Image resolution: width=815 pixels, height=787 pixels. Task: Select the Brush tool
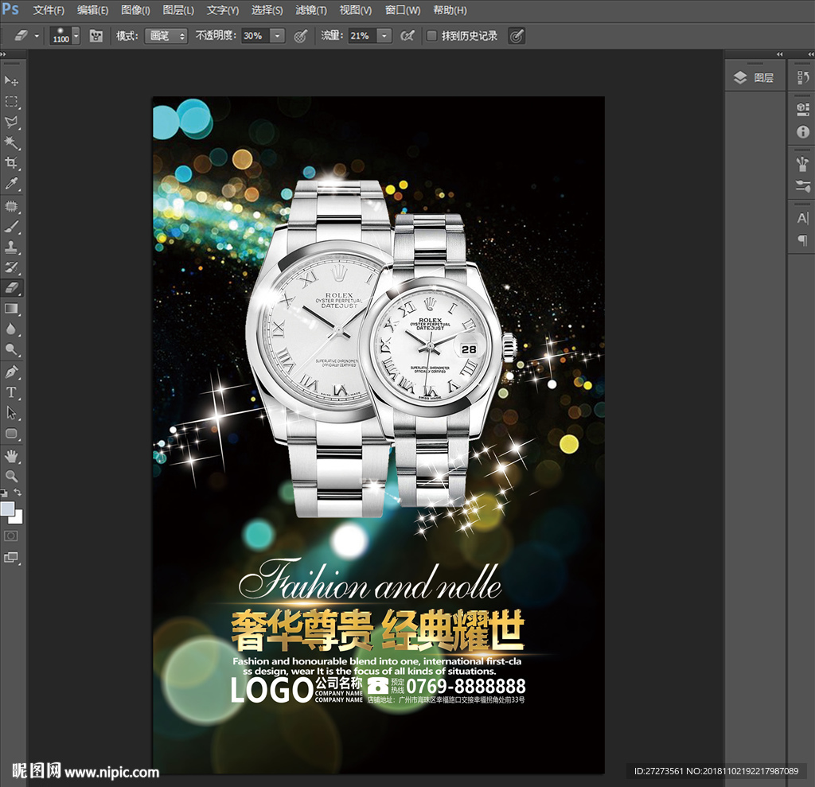pos(11,227)
